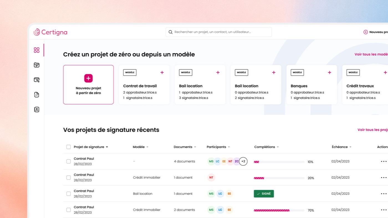Click the "4 documents" cell
The height and width of the screenshot is (218, 388).
pos(185,161)
